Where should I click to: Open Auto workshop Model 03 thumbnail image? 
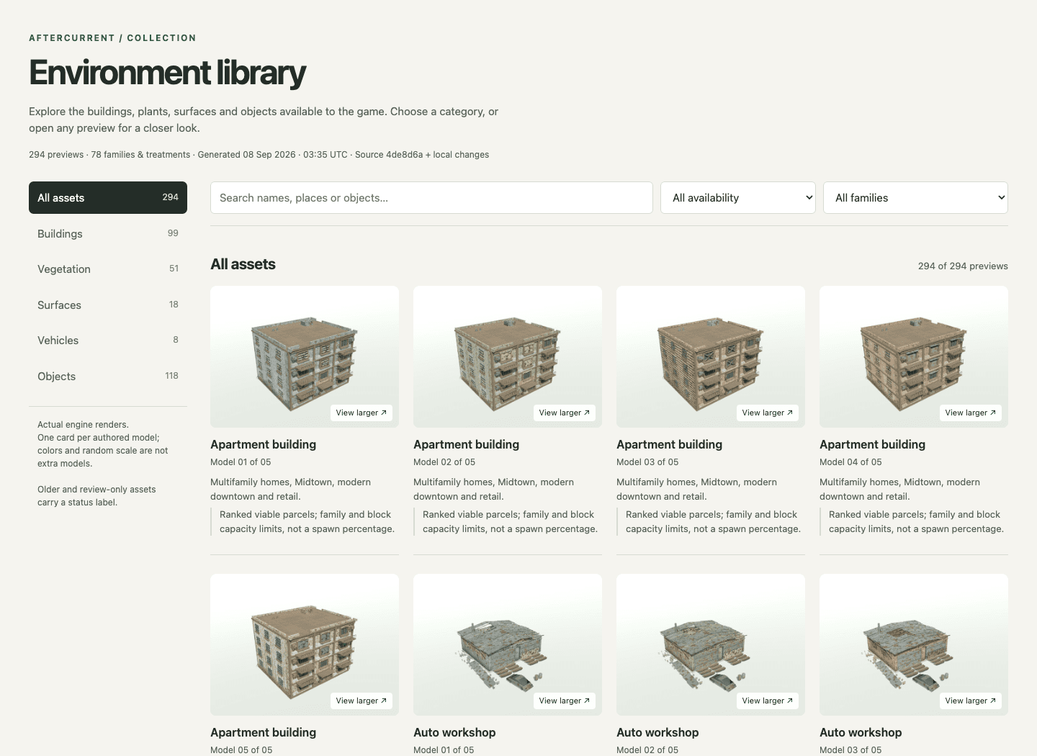pos(914,644)
